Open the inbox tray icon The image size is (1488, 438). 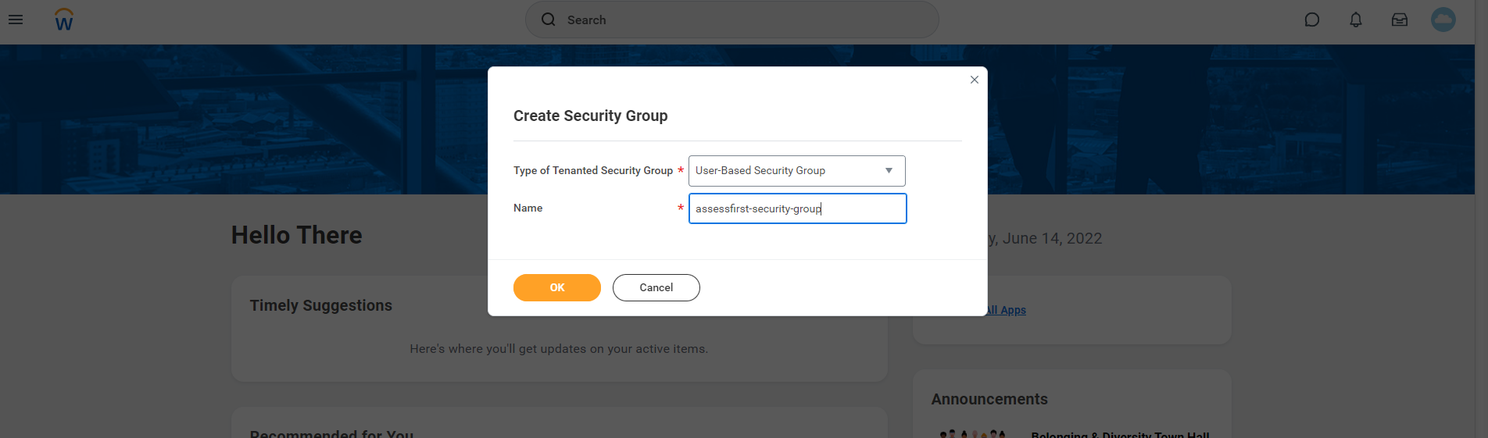(1400, 20)
